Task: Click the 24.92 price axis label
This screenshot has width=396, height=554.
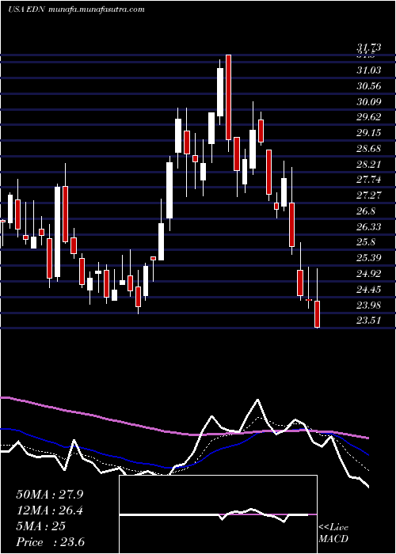Action: (x=369, y=273)
